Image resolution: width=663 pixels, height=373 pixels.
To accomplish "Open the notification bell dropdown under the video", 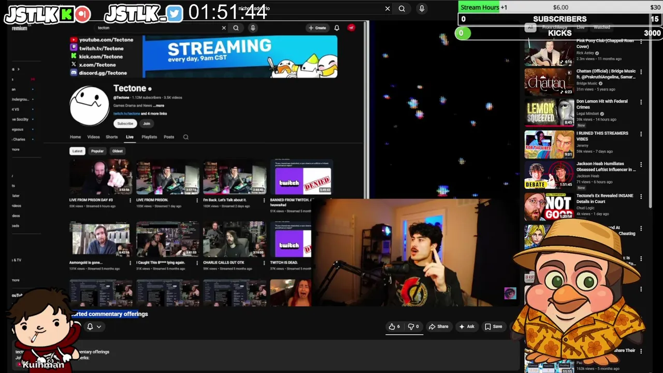I will 94,326.
